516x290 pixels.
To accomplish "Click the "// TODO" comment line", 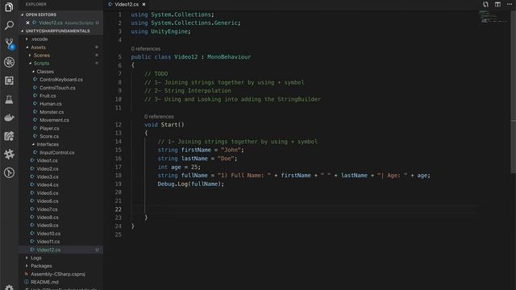I will (156, 73).
